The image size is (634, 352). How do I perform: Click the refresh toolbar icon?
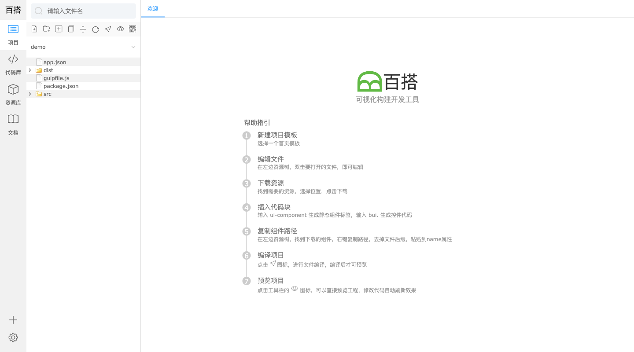[x=95, y=29]
